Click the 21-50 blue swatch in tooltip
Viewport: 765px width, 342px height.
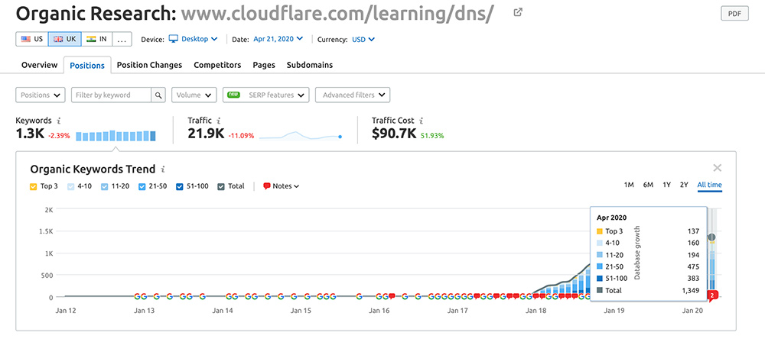click(600, 266)
